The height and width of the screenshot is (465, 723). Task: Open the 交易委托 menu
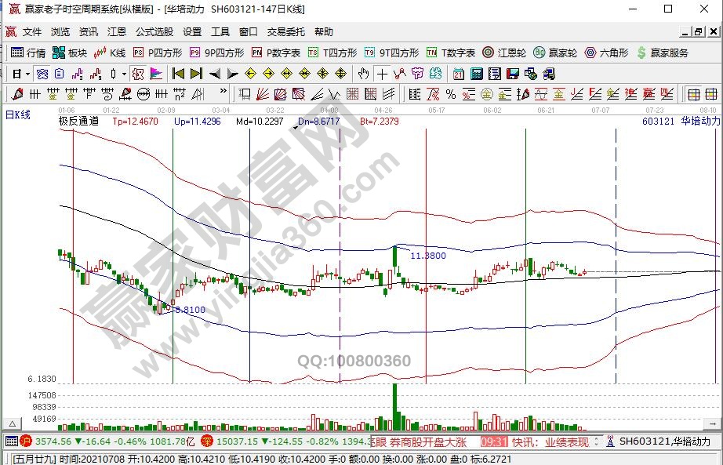(286, 32)
